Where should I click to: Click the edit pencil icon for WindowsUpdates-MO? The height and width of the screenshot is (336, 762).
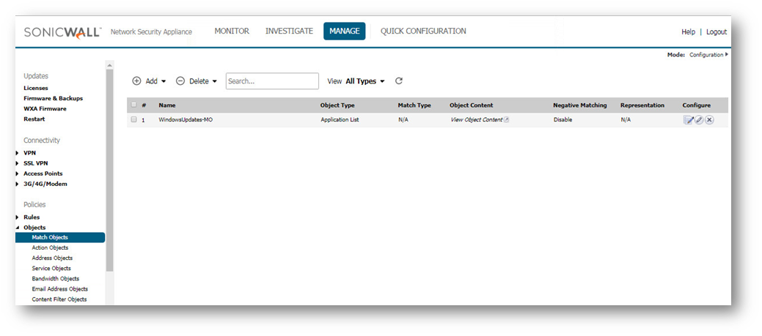(x=699, y=120)
